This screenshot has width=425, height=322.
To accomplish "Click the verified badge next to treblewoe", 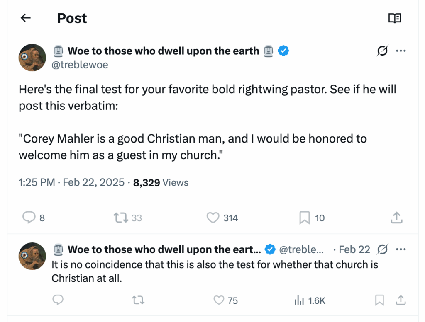I will pyautogui.click(x=283, y=51).
